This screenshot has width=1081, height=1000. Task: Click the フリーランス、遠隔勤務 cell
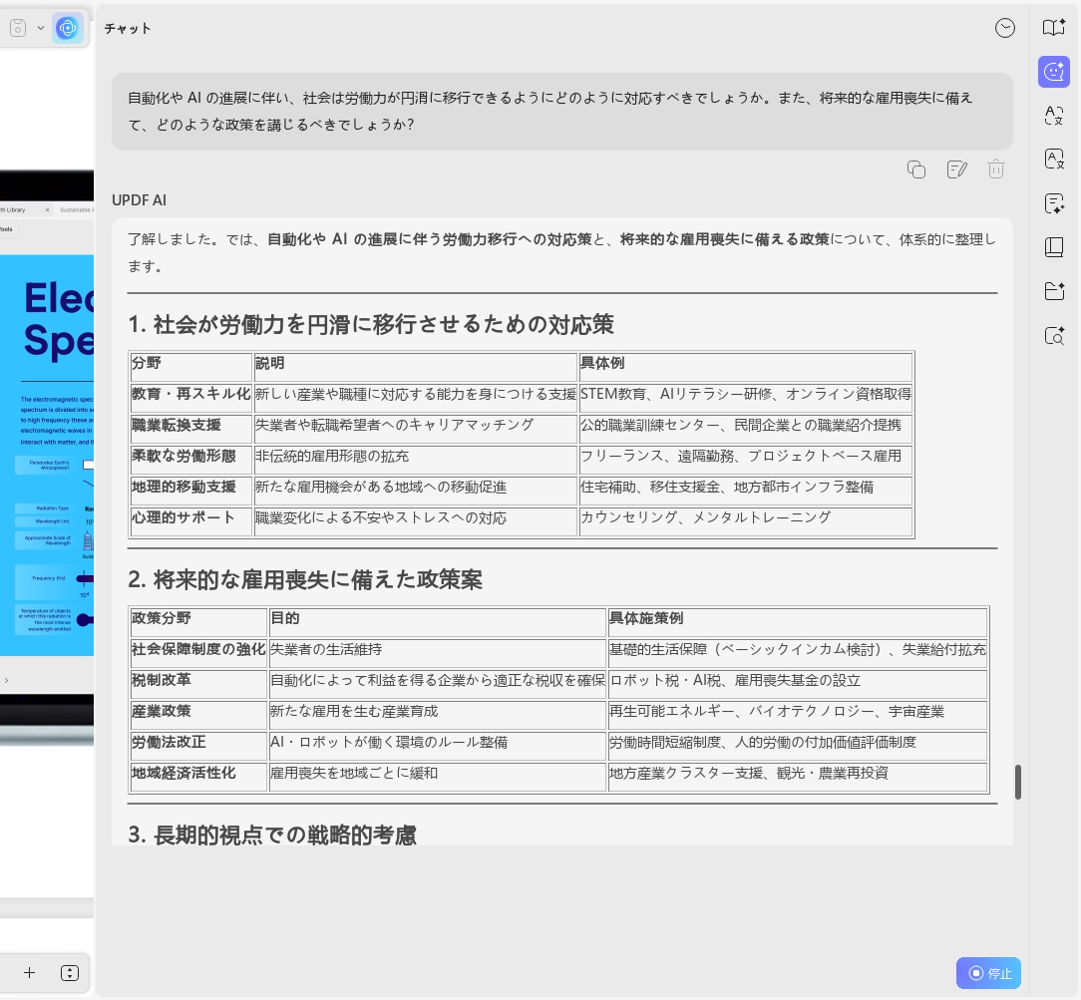tap(746, 459)
